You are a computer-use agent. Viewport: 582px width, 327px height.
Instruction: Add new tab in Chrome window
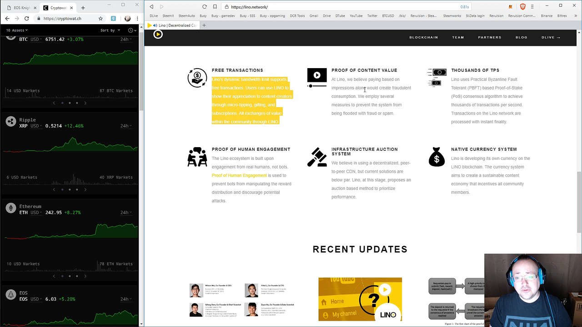coord(83,8)
